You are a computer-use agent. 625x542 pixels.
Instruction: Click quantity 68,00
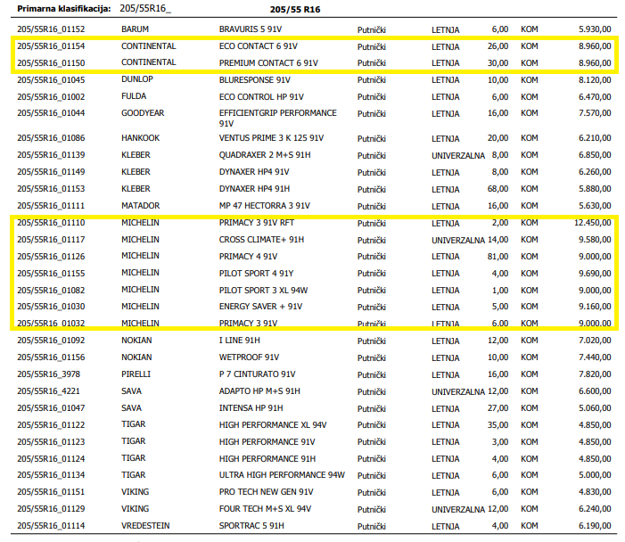[x=498, y=189]
